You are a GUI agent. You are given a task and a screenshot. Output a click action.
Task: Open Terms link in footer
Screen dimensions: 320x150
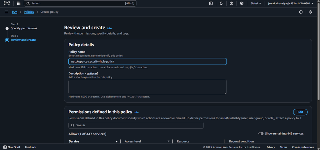pos(283,147)
